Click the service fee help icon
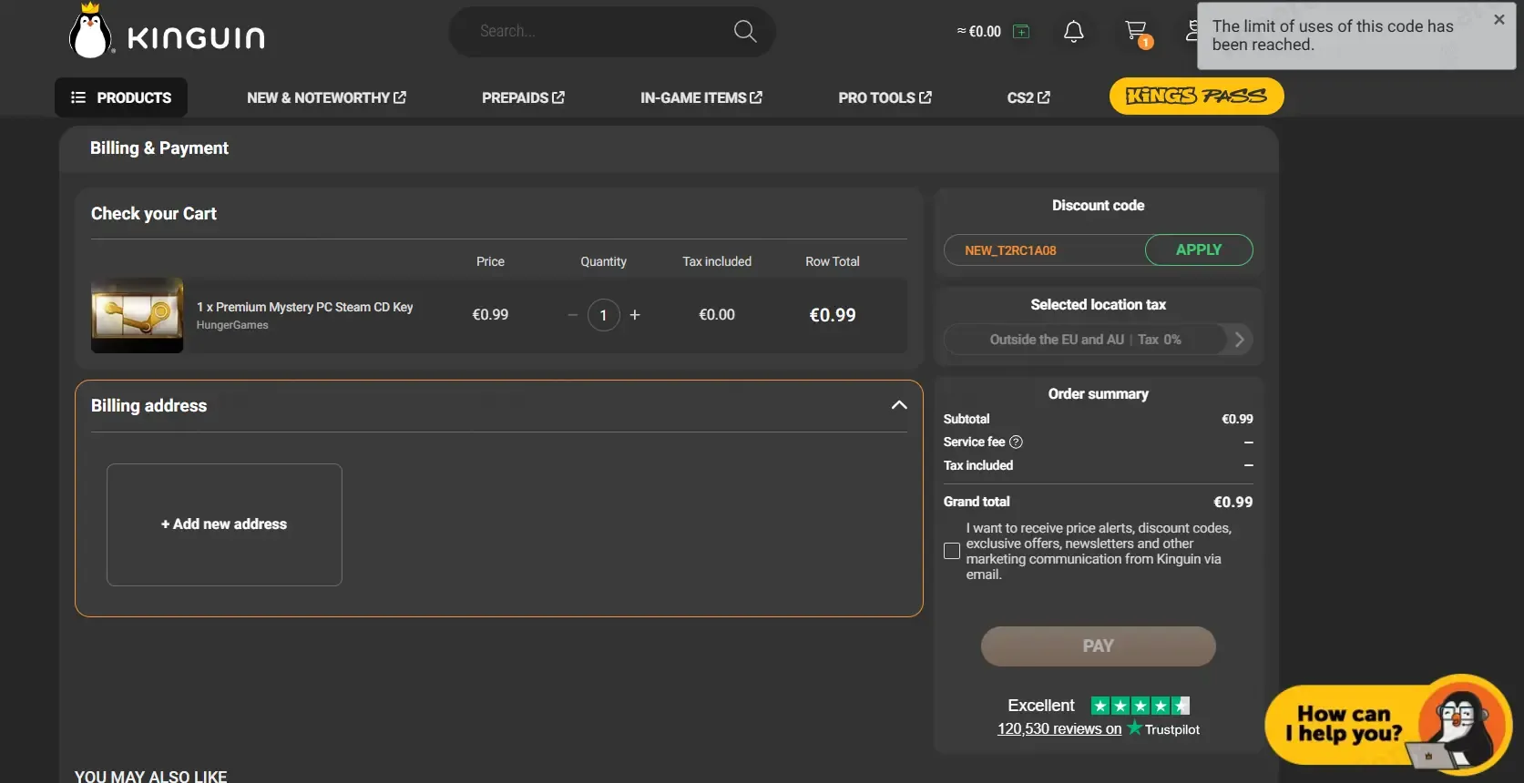The width and height of the screenshot is (1524, 783). 1016,442
